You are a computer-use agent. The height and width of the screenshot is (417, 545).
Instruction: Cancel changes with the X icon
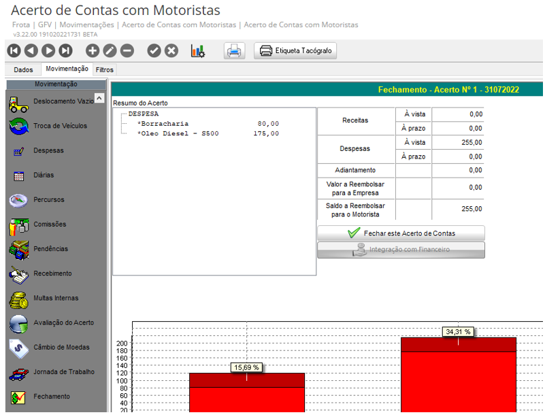(x=171, y=50)
